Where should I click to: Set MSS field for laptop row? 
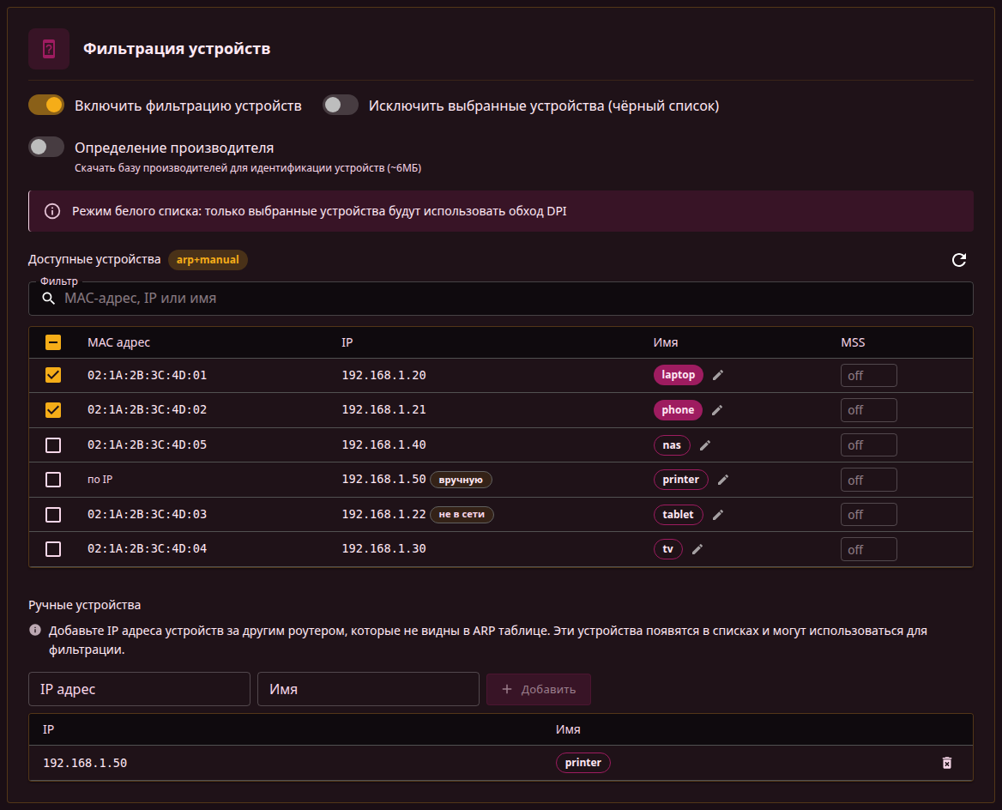(x=868, y=375)
